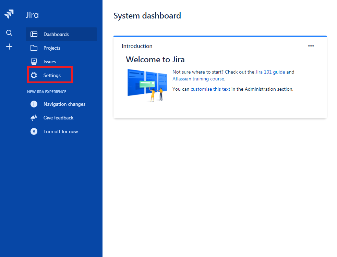
Task: Click the Settings gear icon
Action: (x=34, y=75)
